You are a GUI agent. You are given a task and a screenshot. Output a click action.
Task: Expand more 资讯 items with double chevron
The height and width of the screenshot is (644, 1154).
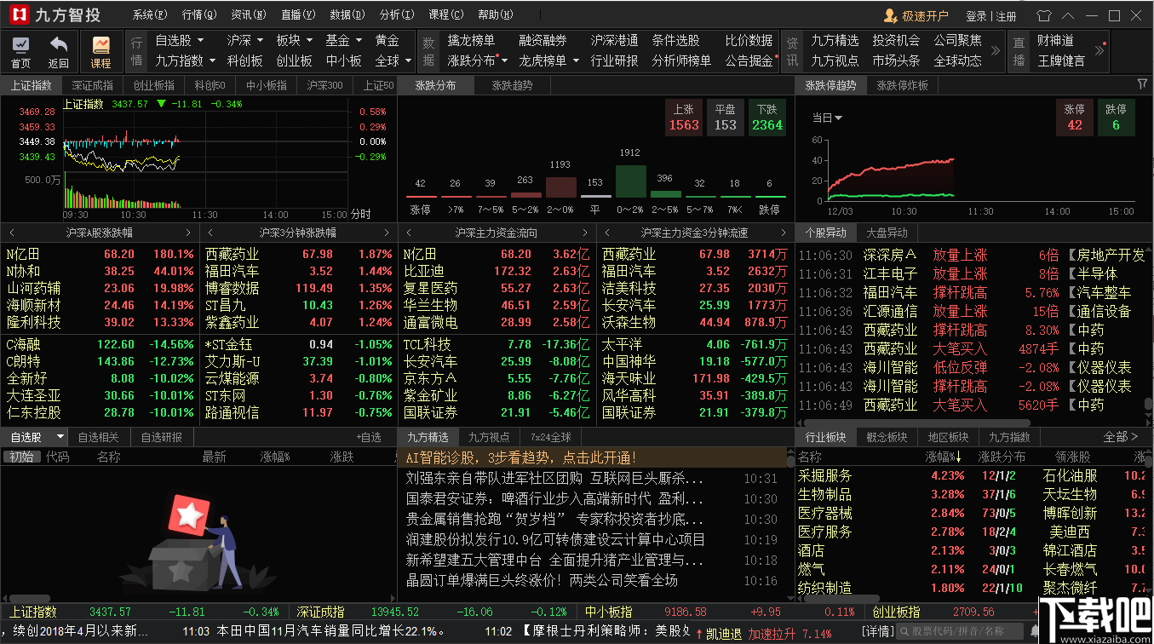click(994, 51)
